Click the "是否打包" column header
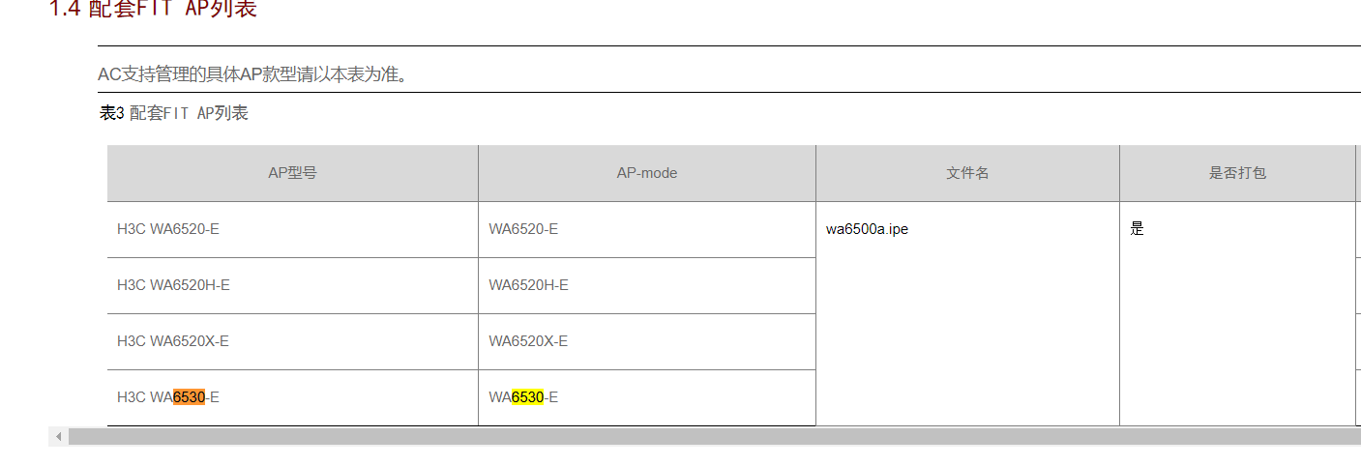This screenshot has width=1361, height=466. point(1237,173)
